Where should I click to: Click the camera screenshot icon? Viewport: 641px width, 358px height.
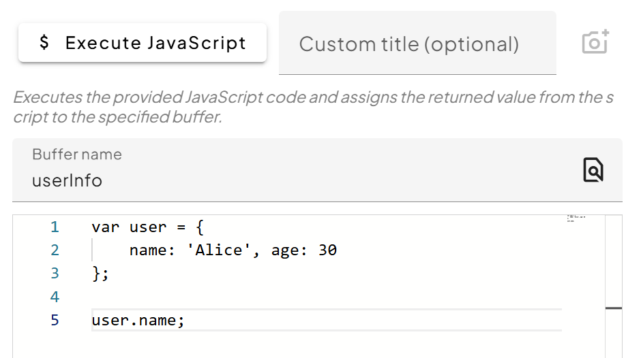595,42
